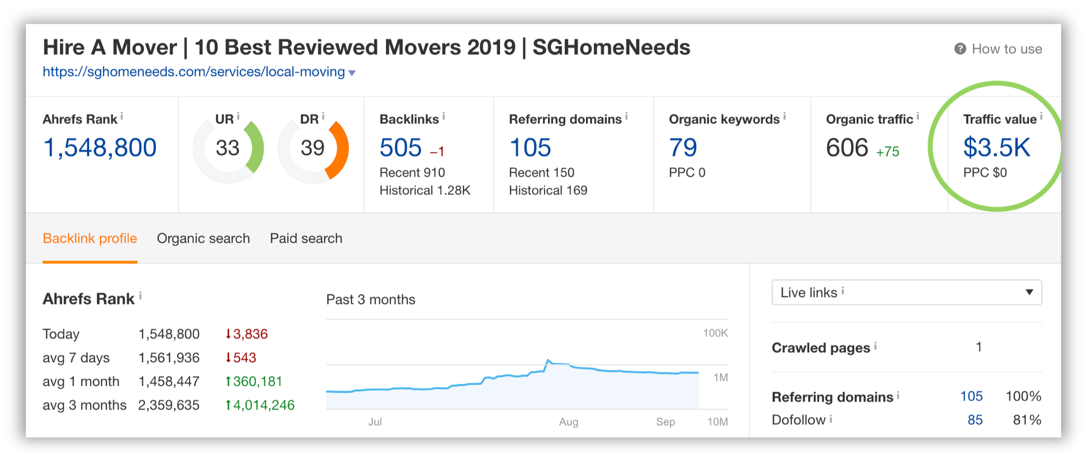Switch to the Organic search tab
This screenshot has height=460, width=1087.
(x=203, y=239)
